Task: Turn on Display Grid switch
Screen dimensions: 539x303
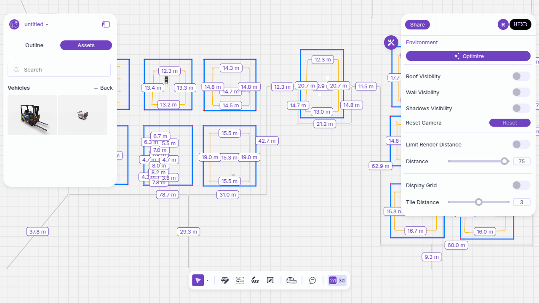Action: click(x=521, y=185)
